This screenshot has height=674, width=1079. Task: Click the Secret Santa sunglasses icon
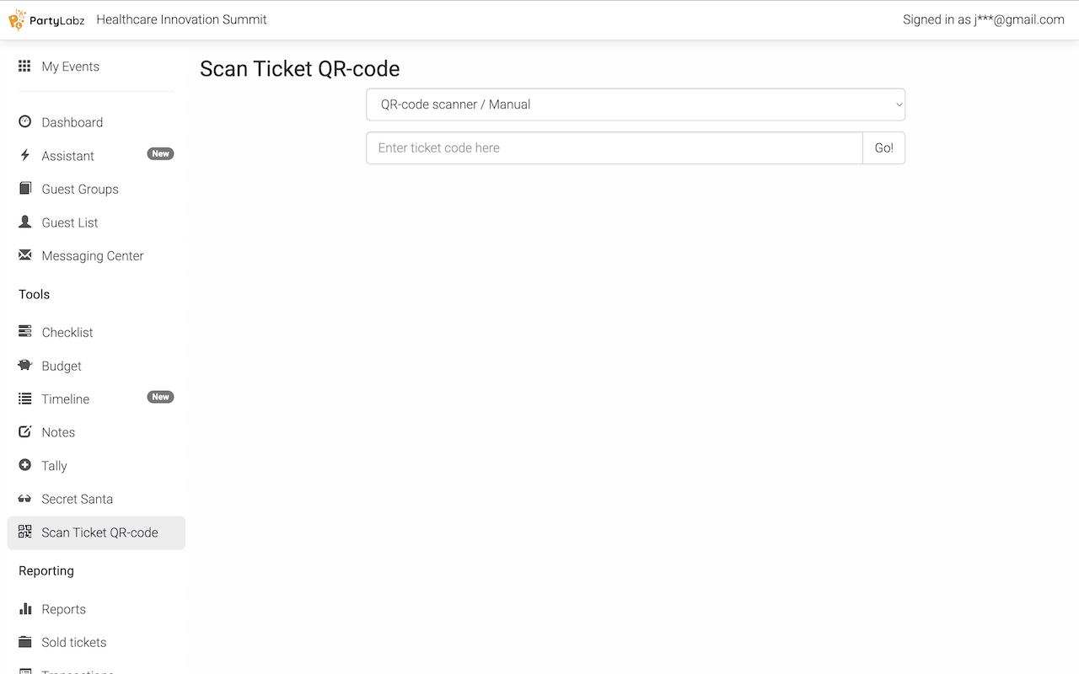(24, 499)
